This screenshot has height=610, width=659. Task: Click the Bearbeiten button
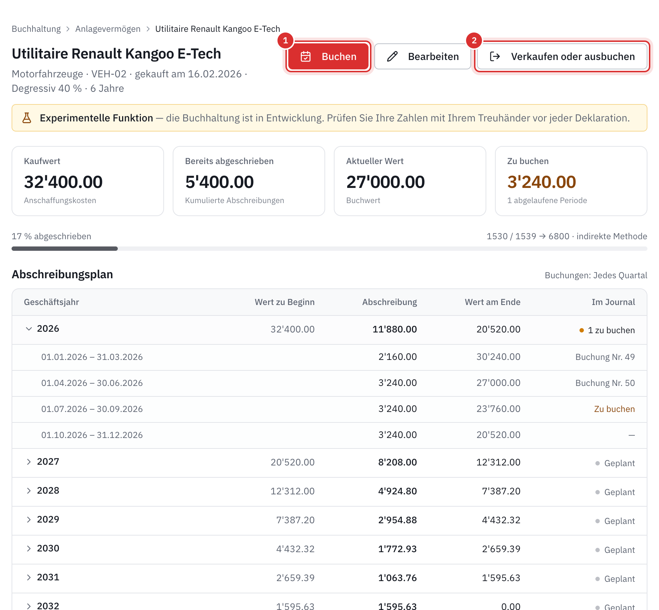pyautogui.click(x=422, y=56)
